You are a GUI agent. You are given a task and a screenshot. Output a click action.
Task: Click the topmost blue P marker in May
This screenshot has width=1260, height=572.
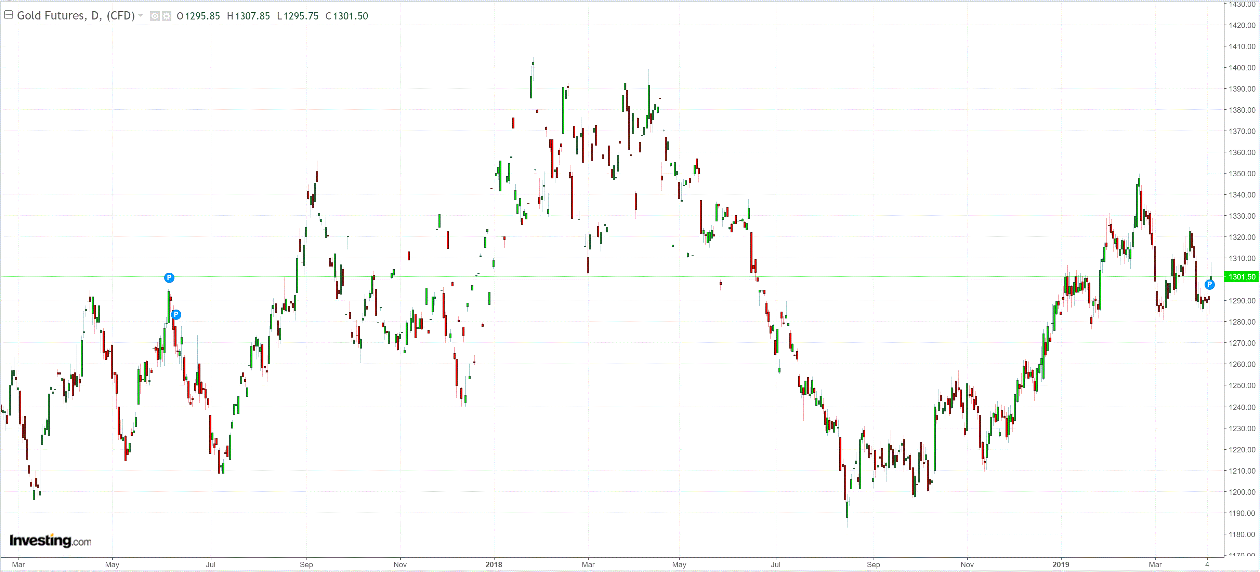pos(169,278)
